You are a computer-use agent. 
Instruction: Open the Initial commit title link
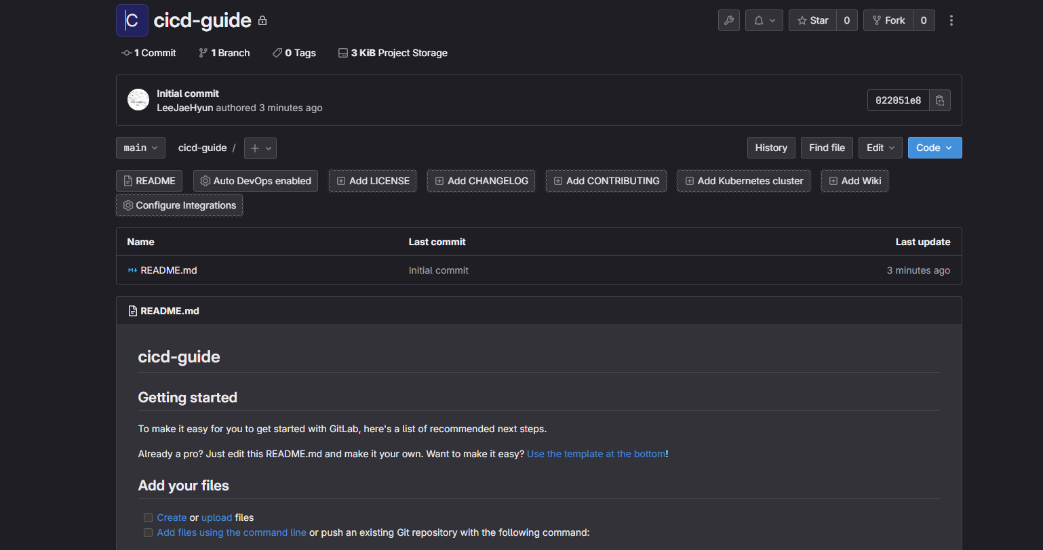(x=188, y=93)
